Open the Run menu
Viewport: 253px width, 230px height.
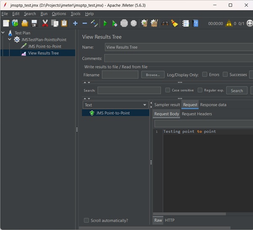44,14
